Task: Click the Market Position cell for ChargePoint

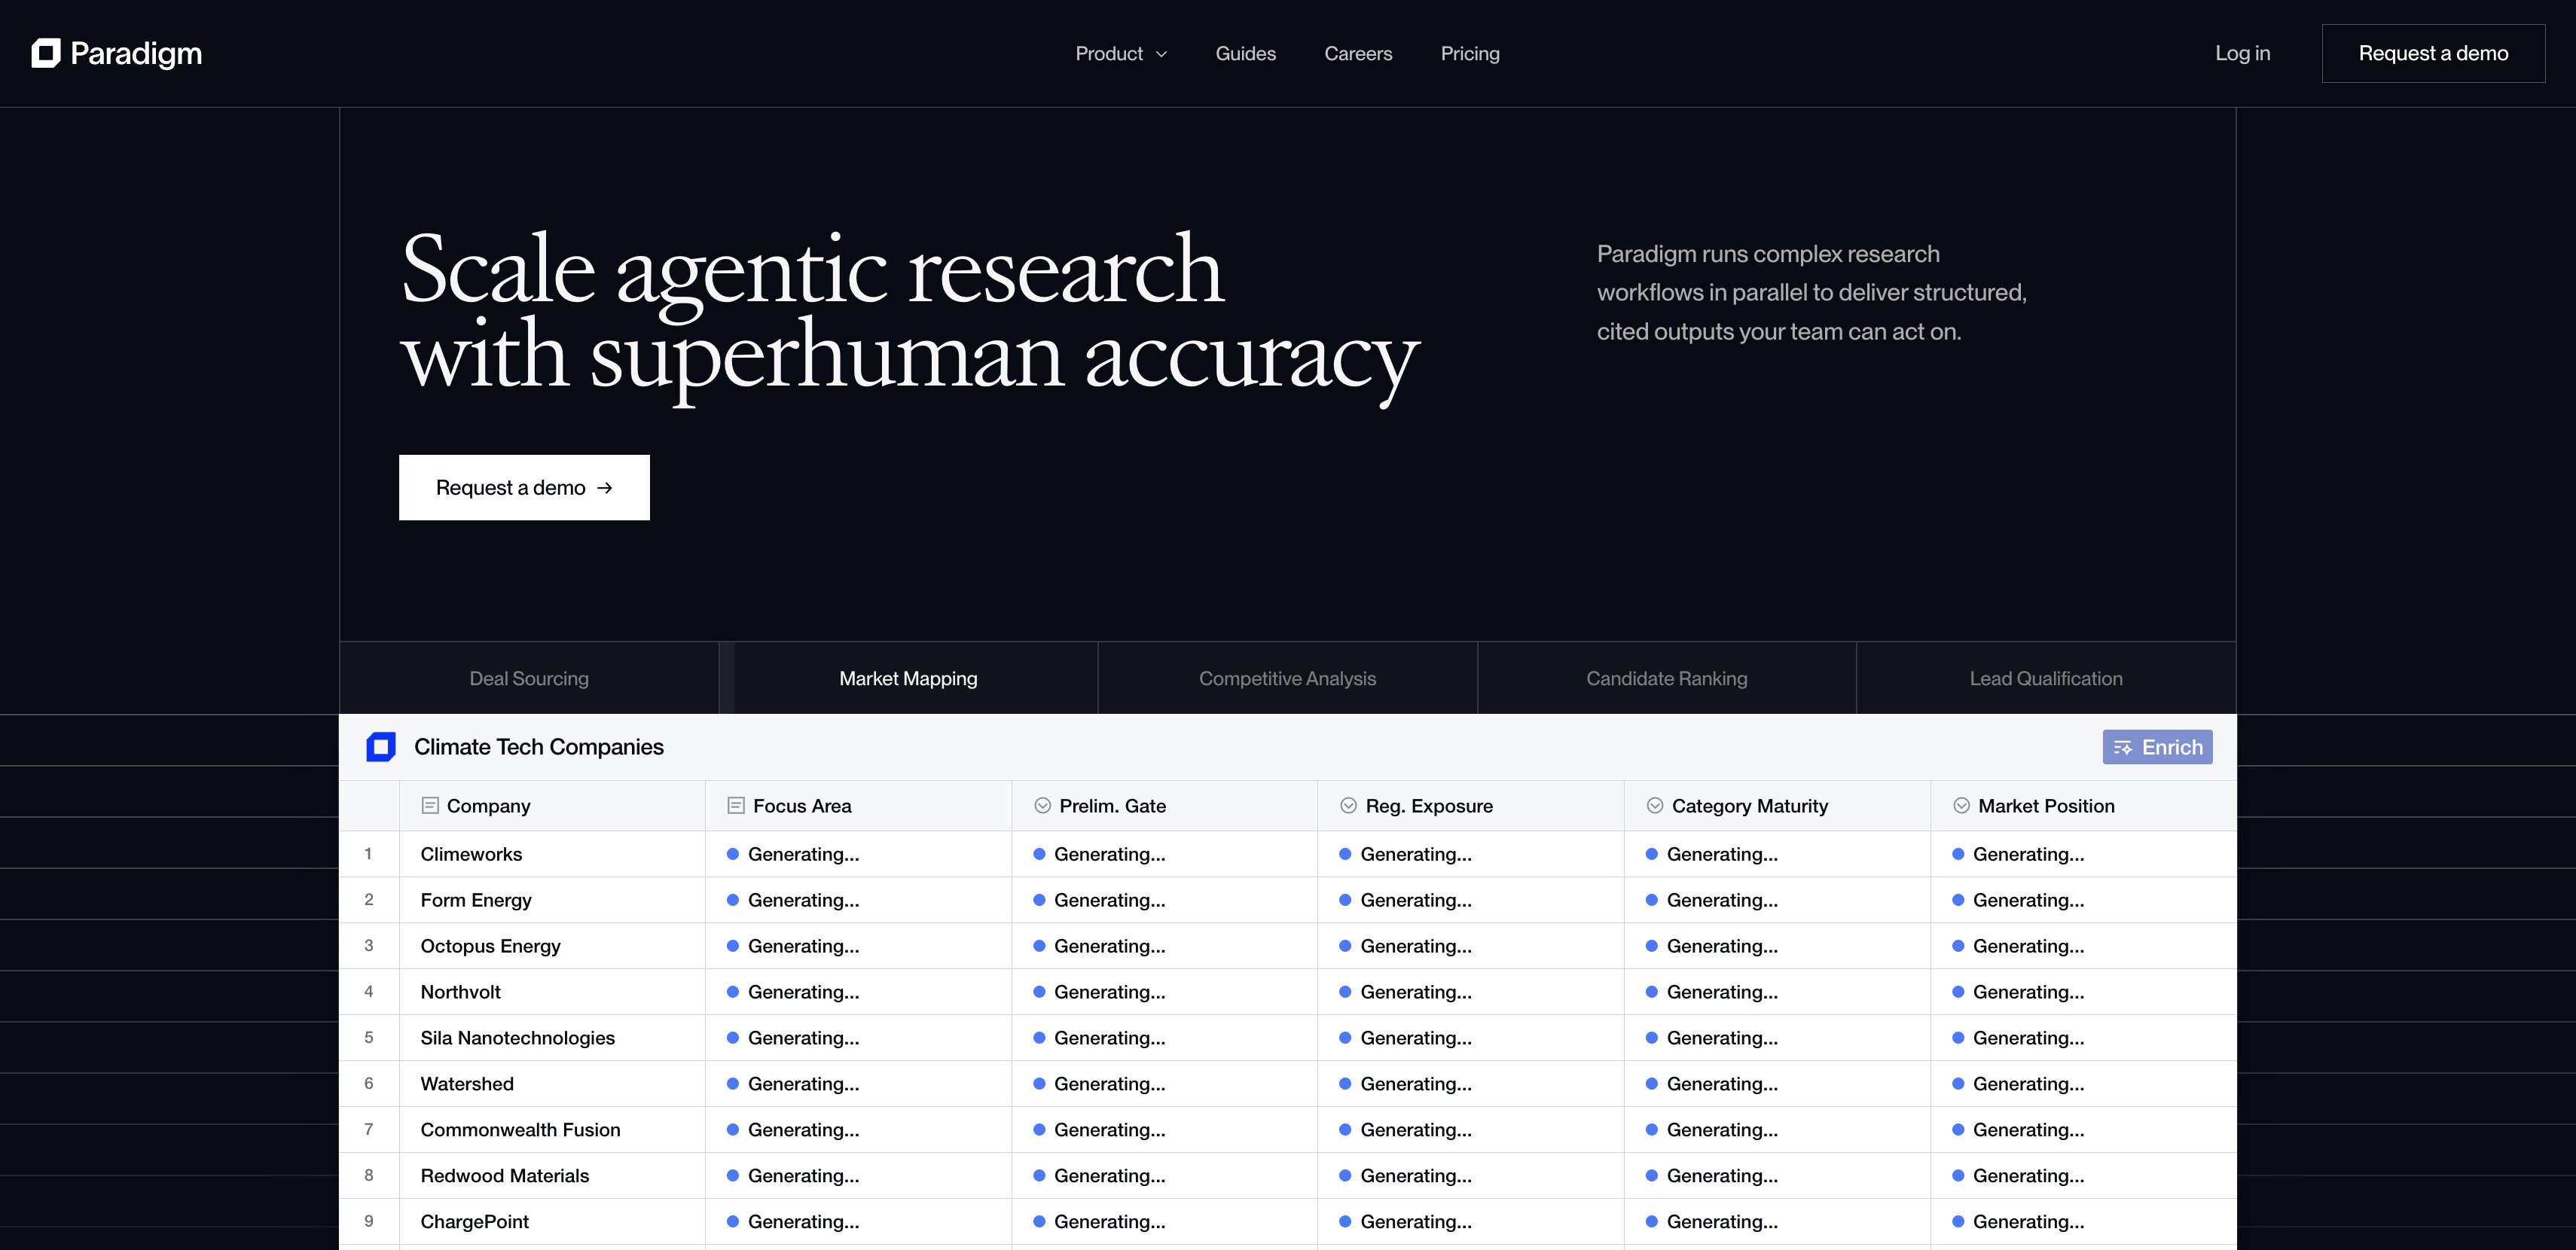Action: [x=2083, y=1222]
